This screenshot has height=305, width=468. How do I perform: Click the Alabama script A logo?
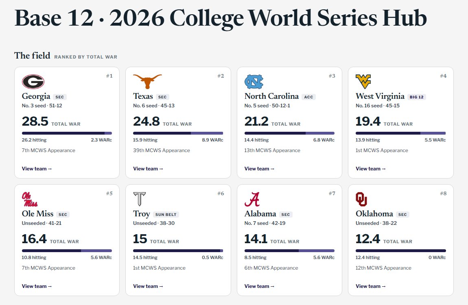(252, 199)
